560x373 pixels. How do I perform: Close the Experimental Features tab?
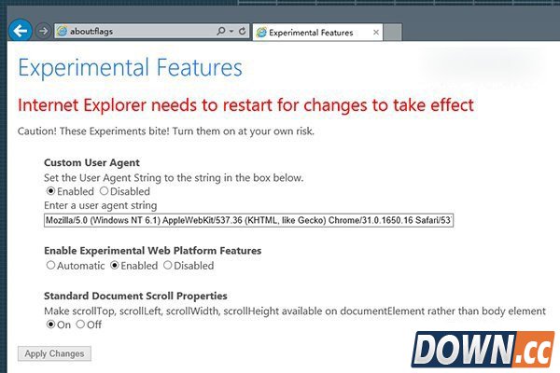(374, 32)
